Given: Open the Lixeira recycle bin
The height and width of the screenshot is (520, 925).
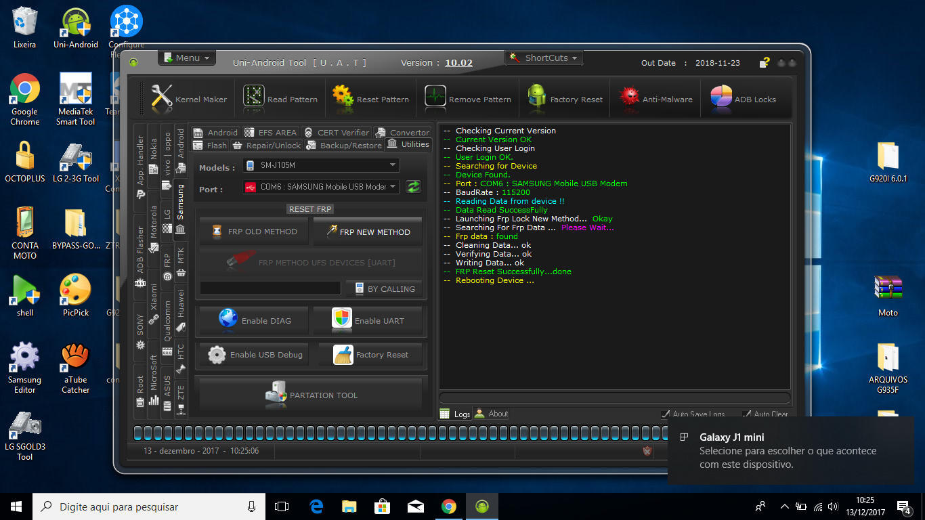Looking at the screenshot, I should tap(25, 27).
